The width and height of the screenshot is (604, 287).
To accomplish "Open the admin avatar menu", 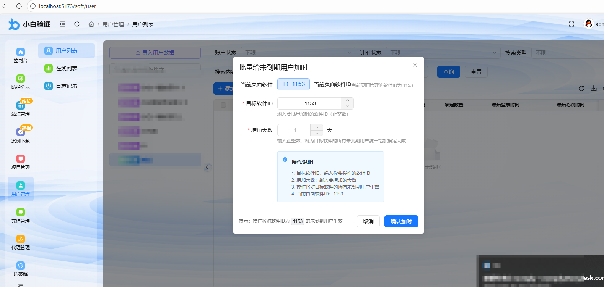I will pyautogui.click(x=589, y=24).
